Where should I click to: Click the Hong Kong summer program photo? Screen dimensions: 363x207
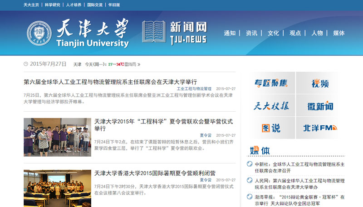(57, 188)
